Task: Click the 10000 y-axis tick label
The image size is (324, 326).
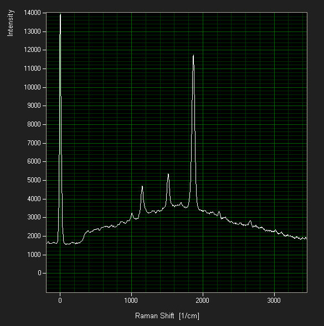Action: (x=32, y=87)
